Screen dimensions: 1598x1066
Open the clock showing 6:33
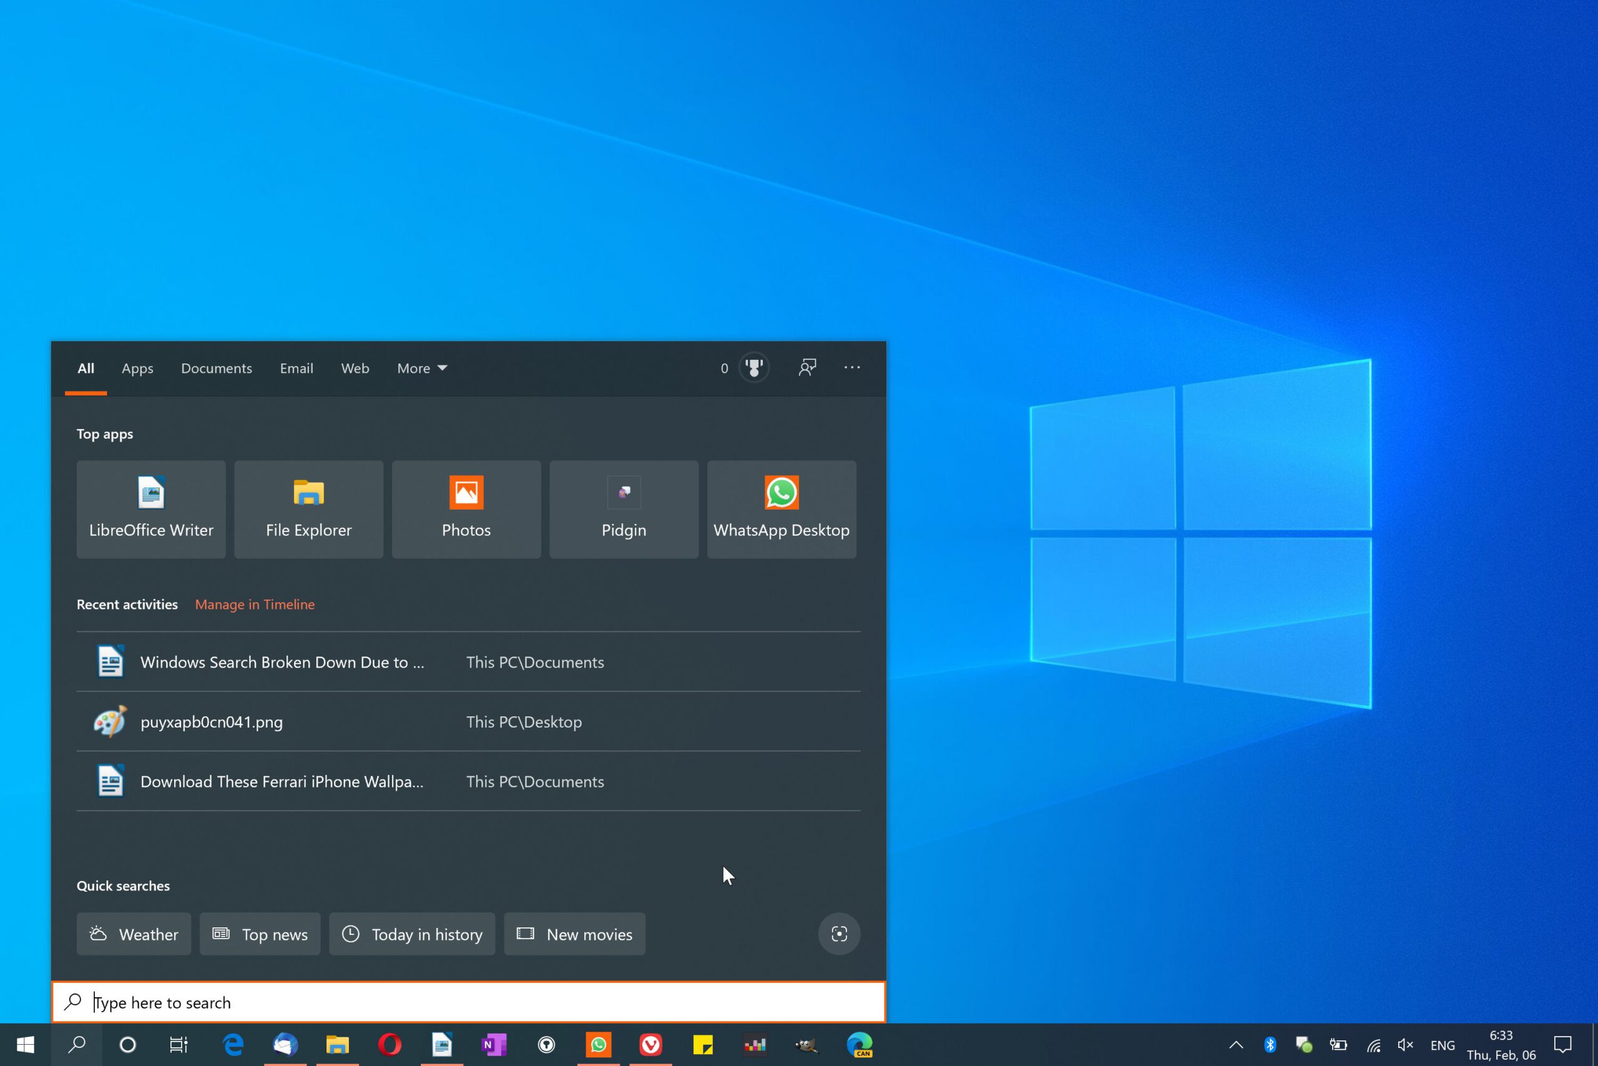[1501, 1035]
